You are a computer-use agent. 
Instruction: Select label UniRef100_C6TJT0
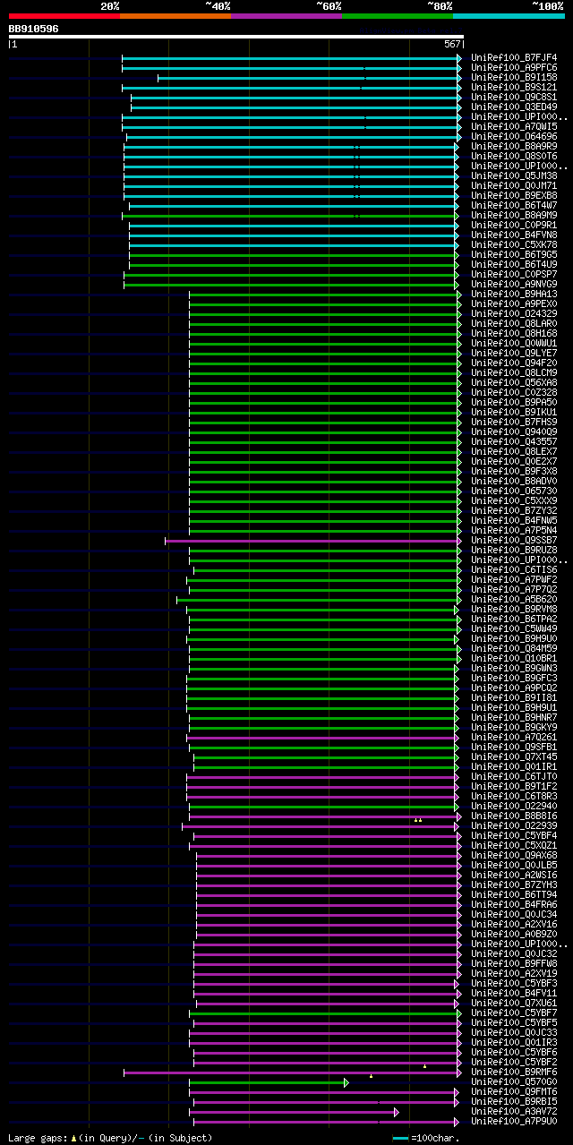click(x=514, y=776)
